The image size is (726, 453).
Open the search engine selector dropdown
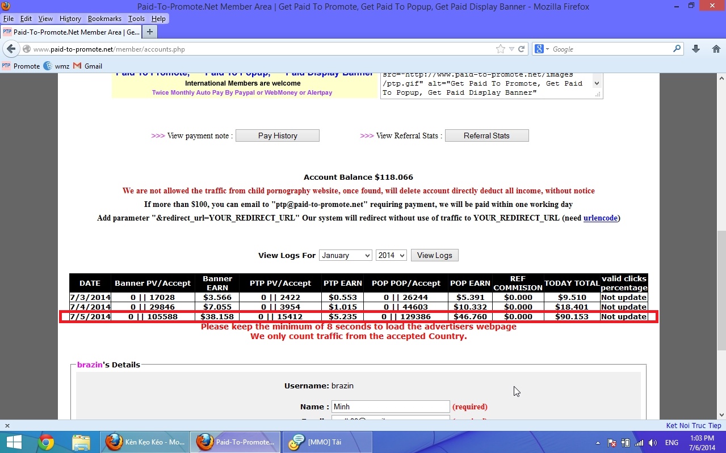543,49
